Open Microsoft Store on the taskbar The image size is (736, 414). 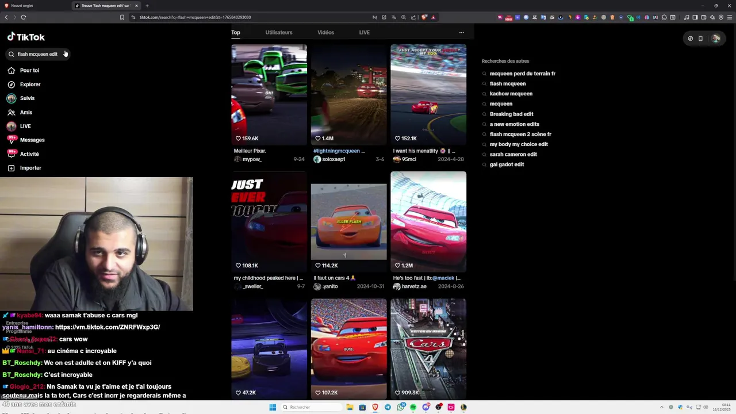tap(362, 407)
